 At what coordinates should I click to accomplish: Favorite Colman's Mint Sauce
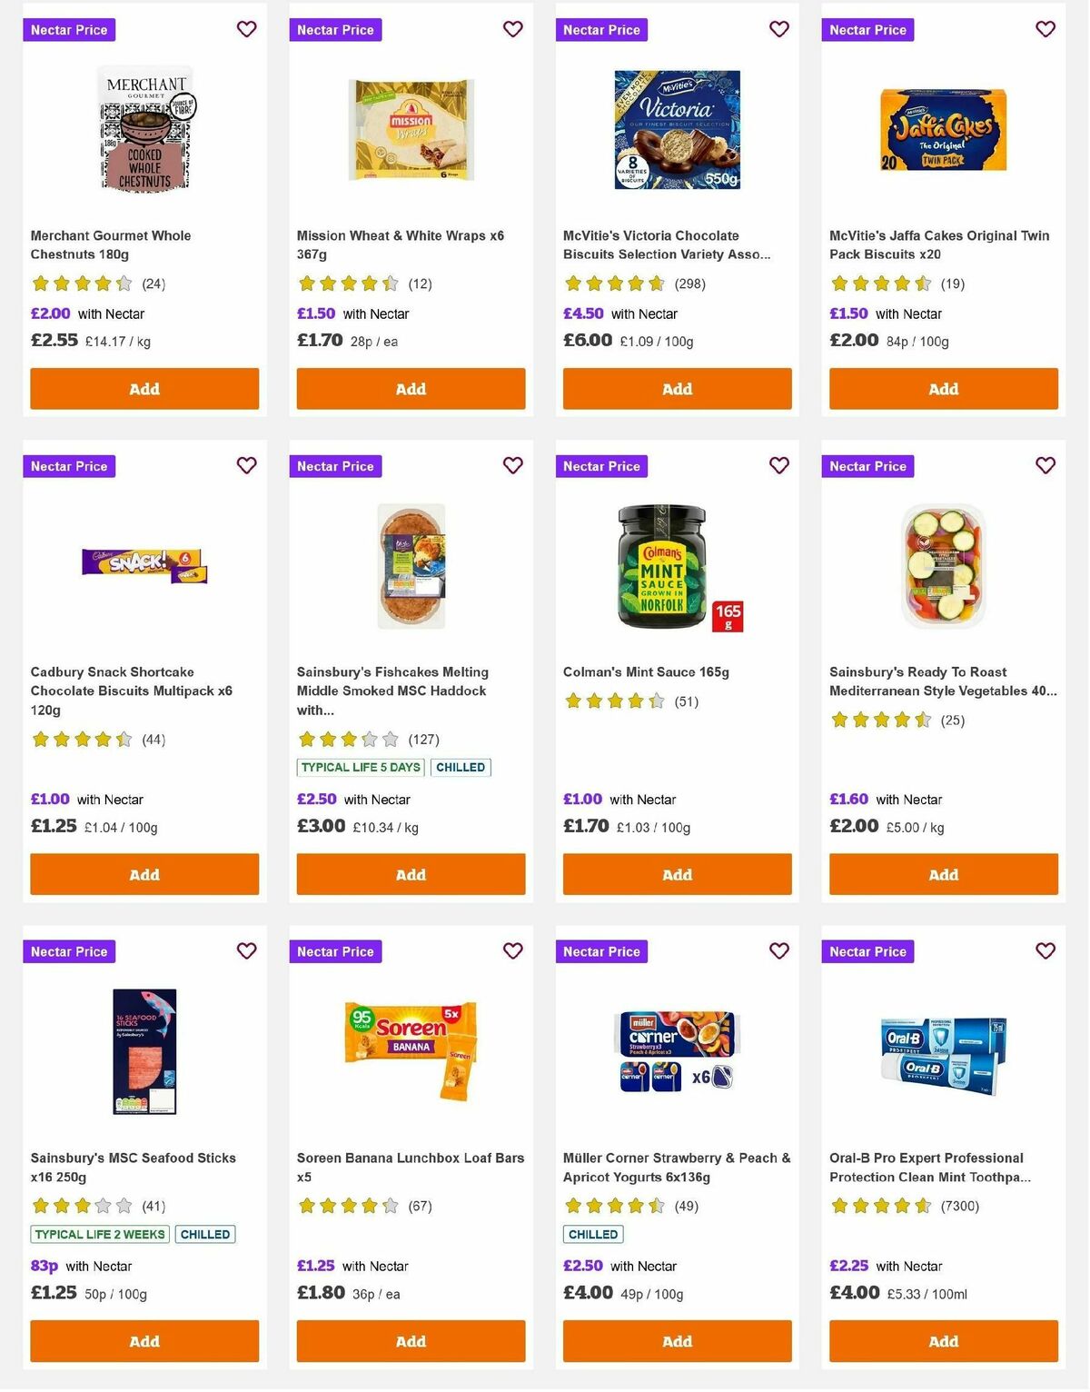(x=778, y=465)
